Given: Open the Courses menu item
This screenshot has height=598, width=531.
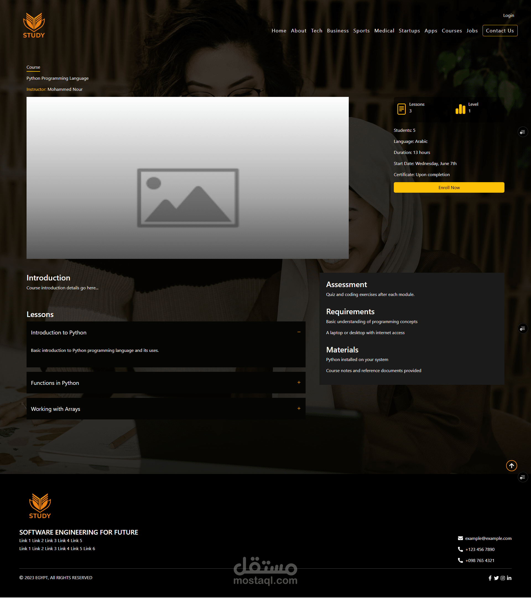Looking at the screenshot, I should 452,31.
